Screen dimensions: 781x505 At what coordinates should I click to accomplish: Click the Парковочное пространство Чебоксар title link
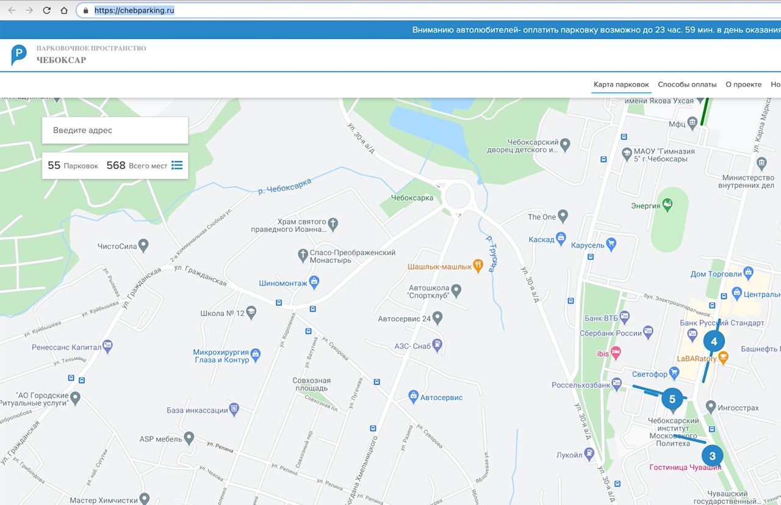click(91, 54)
